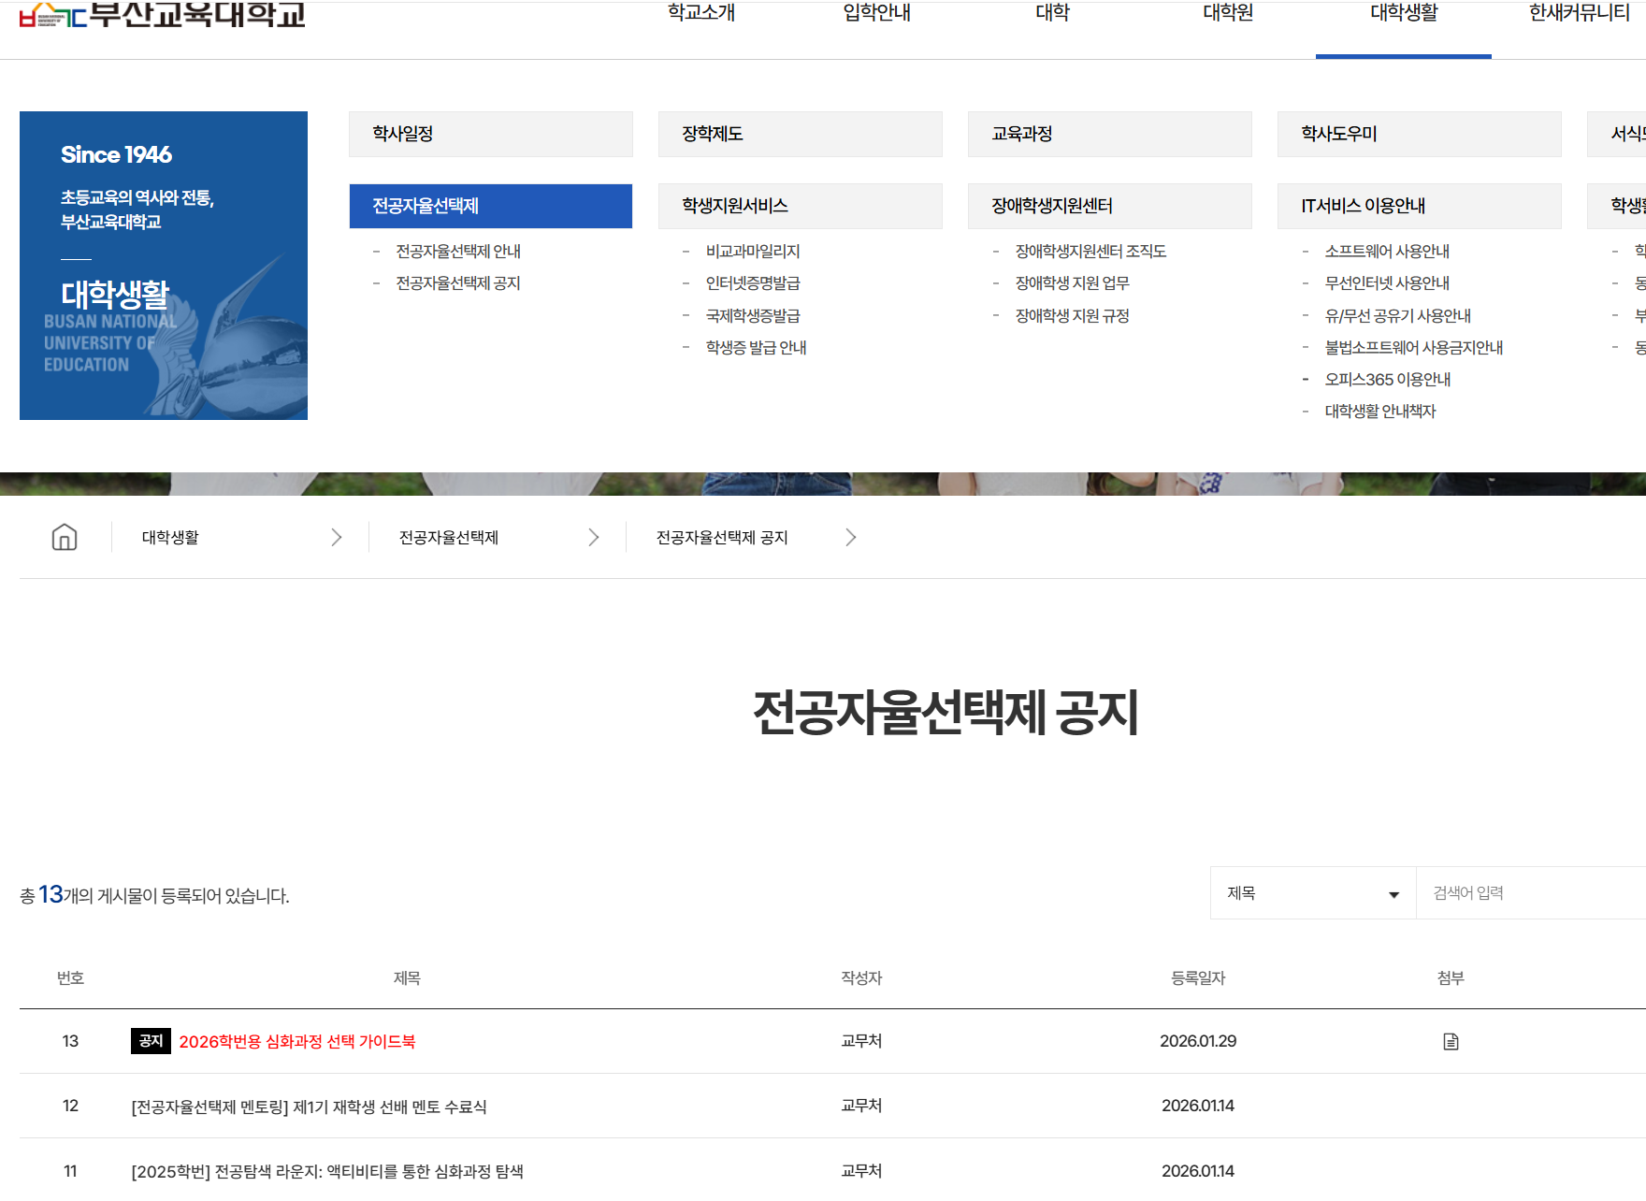The image size is (1646, 1201).
Task: Click the 대학생활 Since 1946 banner image
Action: (x=164, y=266)
